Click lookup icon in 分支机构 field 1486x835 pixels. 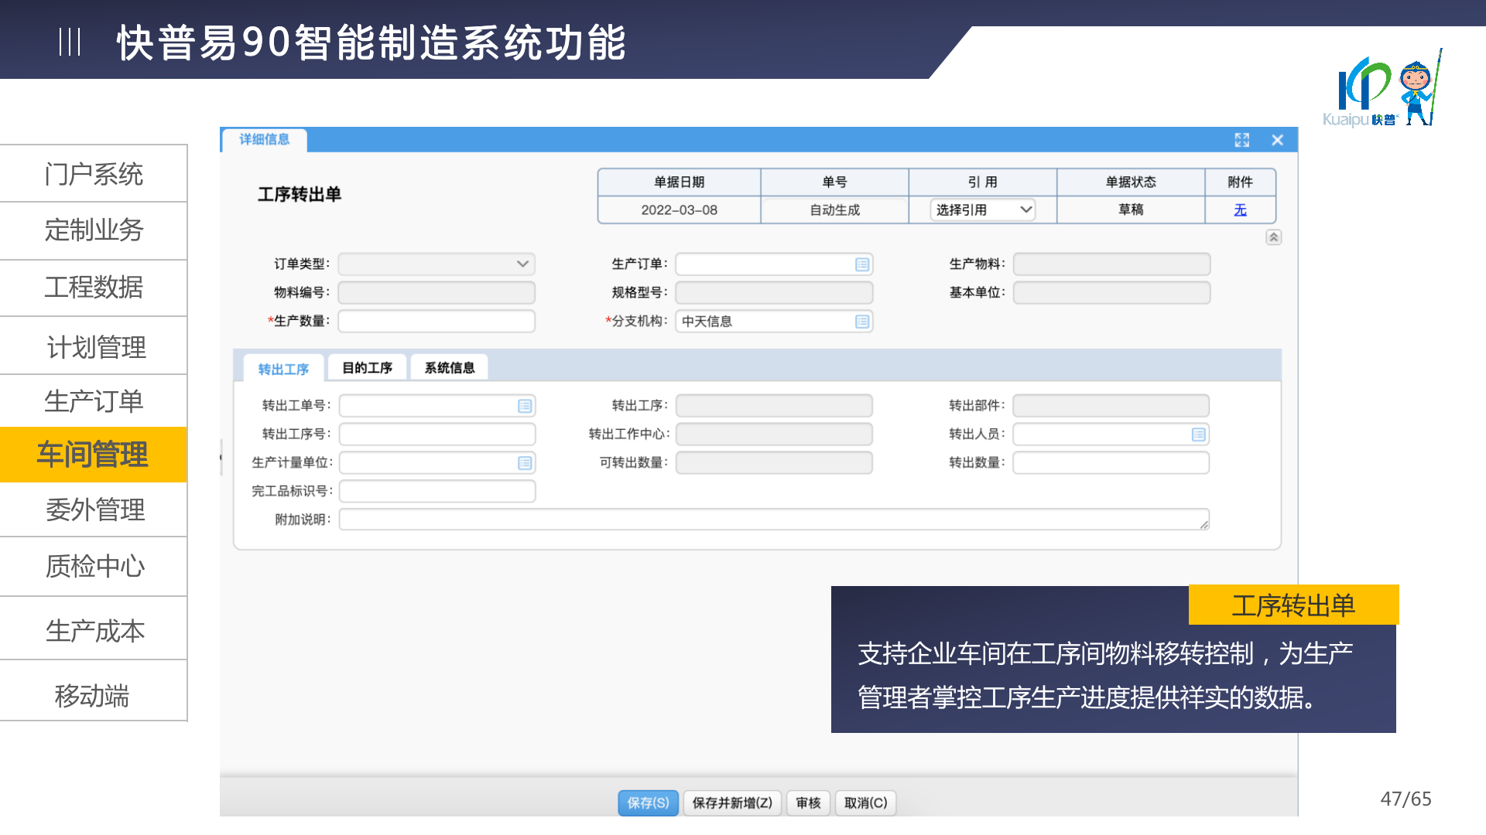pos(862,322)
